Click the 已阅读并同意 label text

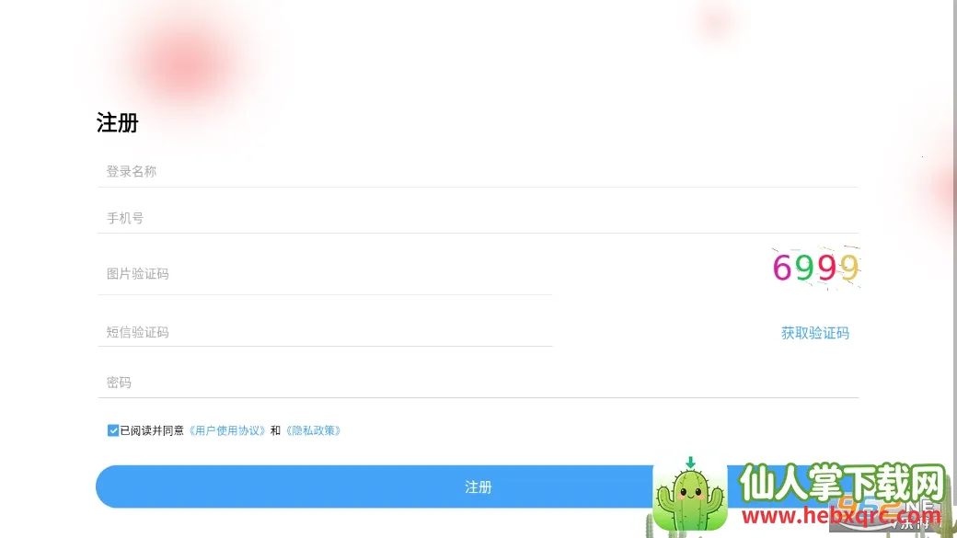(x=152, y=430)
